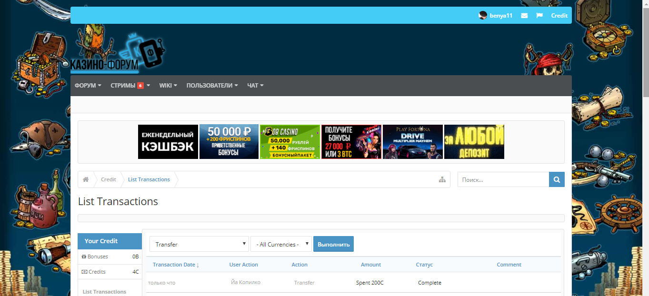Click the flag alerts icon
Viewport: 649px width, 296px height.
coord(539,16)
